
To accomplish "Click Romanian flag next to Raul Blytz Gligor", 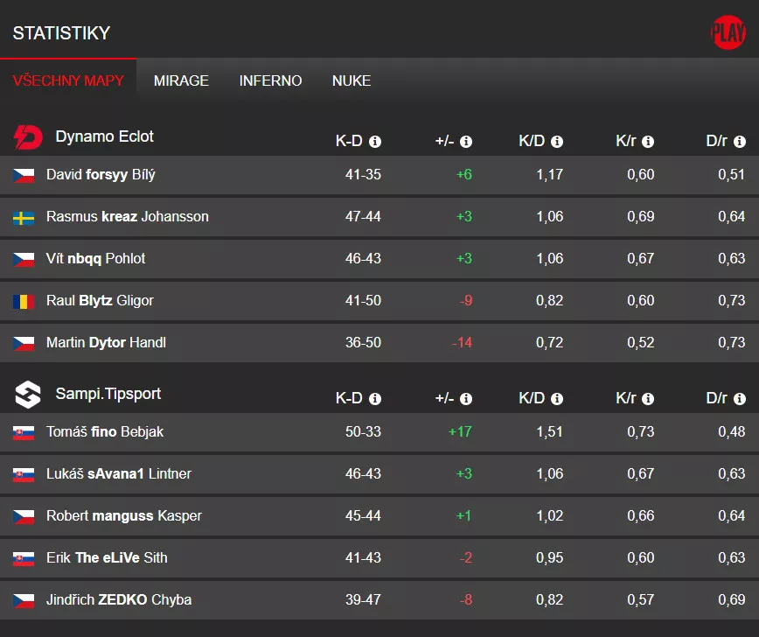I will 24,301.
